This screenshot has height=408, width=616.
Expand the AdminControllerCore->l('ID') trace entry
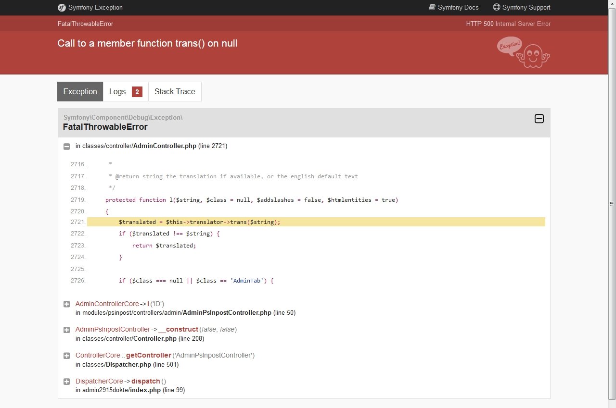66,304
